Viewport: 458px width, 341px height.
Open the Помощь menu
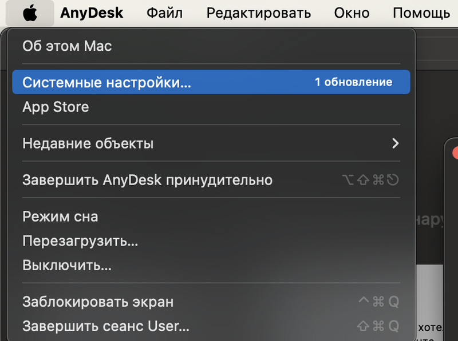coord(422,13)
